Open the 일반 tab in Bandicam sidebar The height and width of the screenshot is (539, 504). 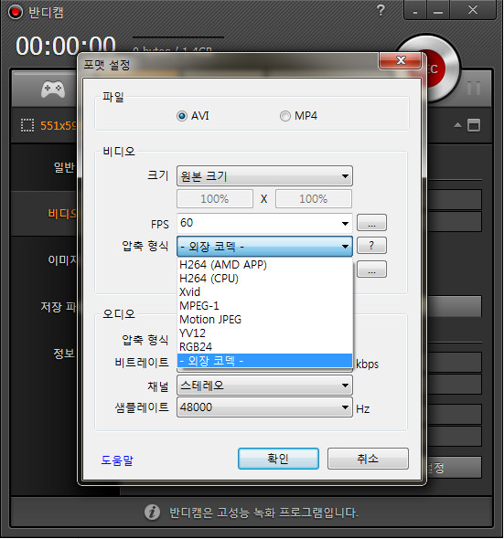tap(64, 167)
